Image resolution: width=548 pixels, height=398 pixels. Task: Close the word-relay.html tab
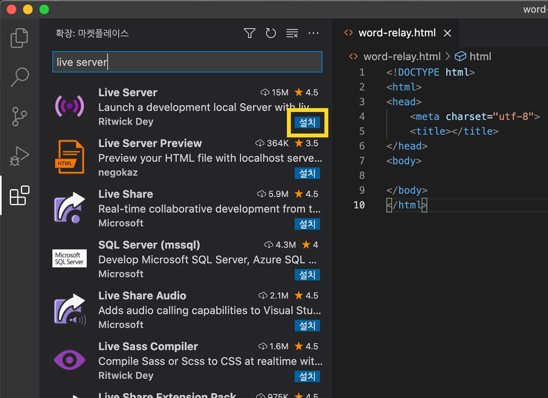[447, 33]
